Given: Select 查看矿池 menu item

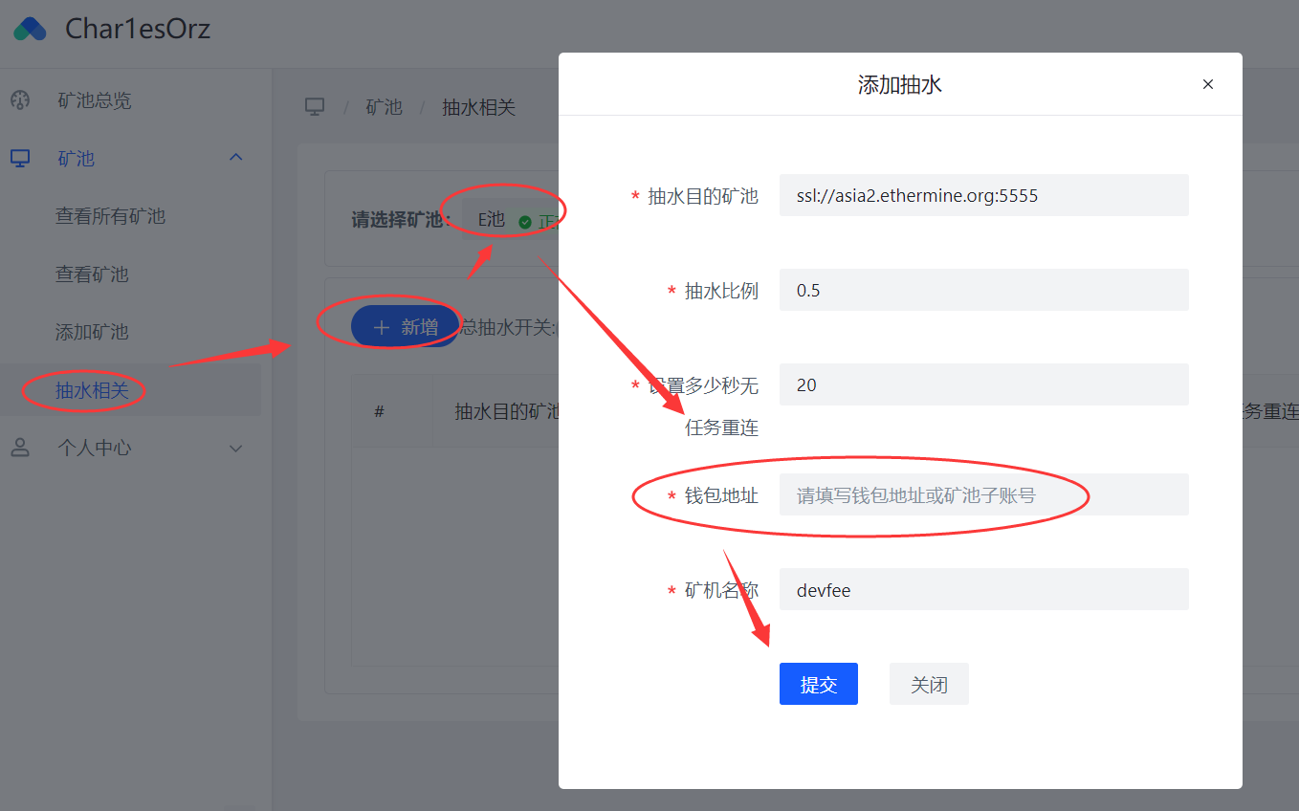Looking at the screenshot, I should pos(92,274).
